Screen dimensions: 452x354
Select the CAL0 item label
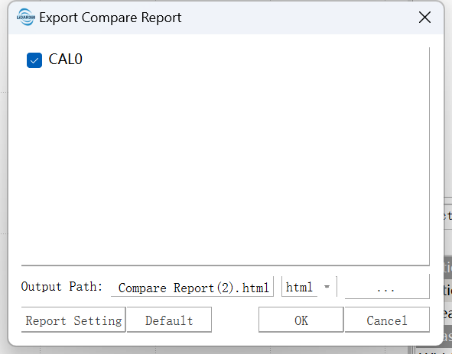66,60
